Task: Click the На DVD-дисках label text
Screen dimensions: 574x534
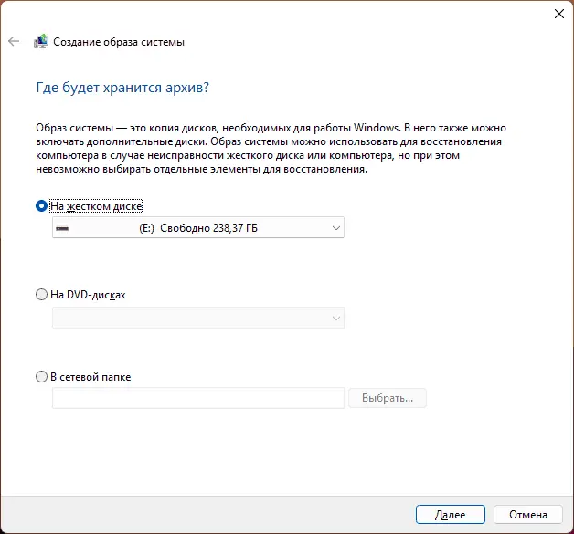Action: point(88,295)
